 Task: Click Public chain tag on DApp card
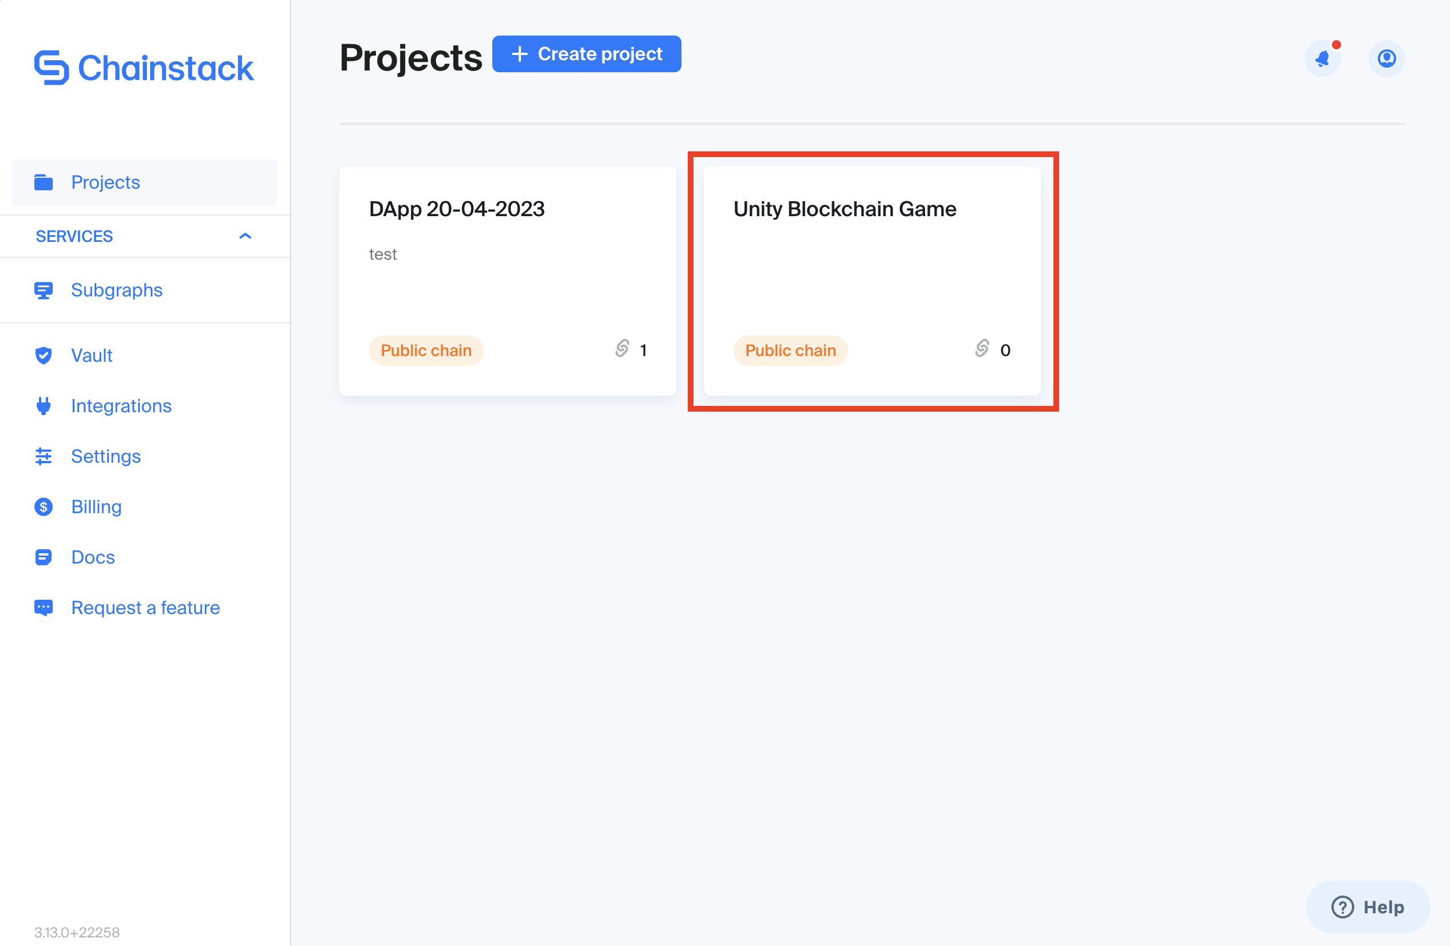(426, 350)
